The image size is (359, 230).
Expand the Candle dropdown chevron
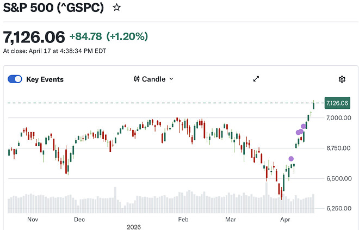point(171,79)
